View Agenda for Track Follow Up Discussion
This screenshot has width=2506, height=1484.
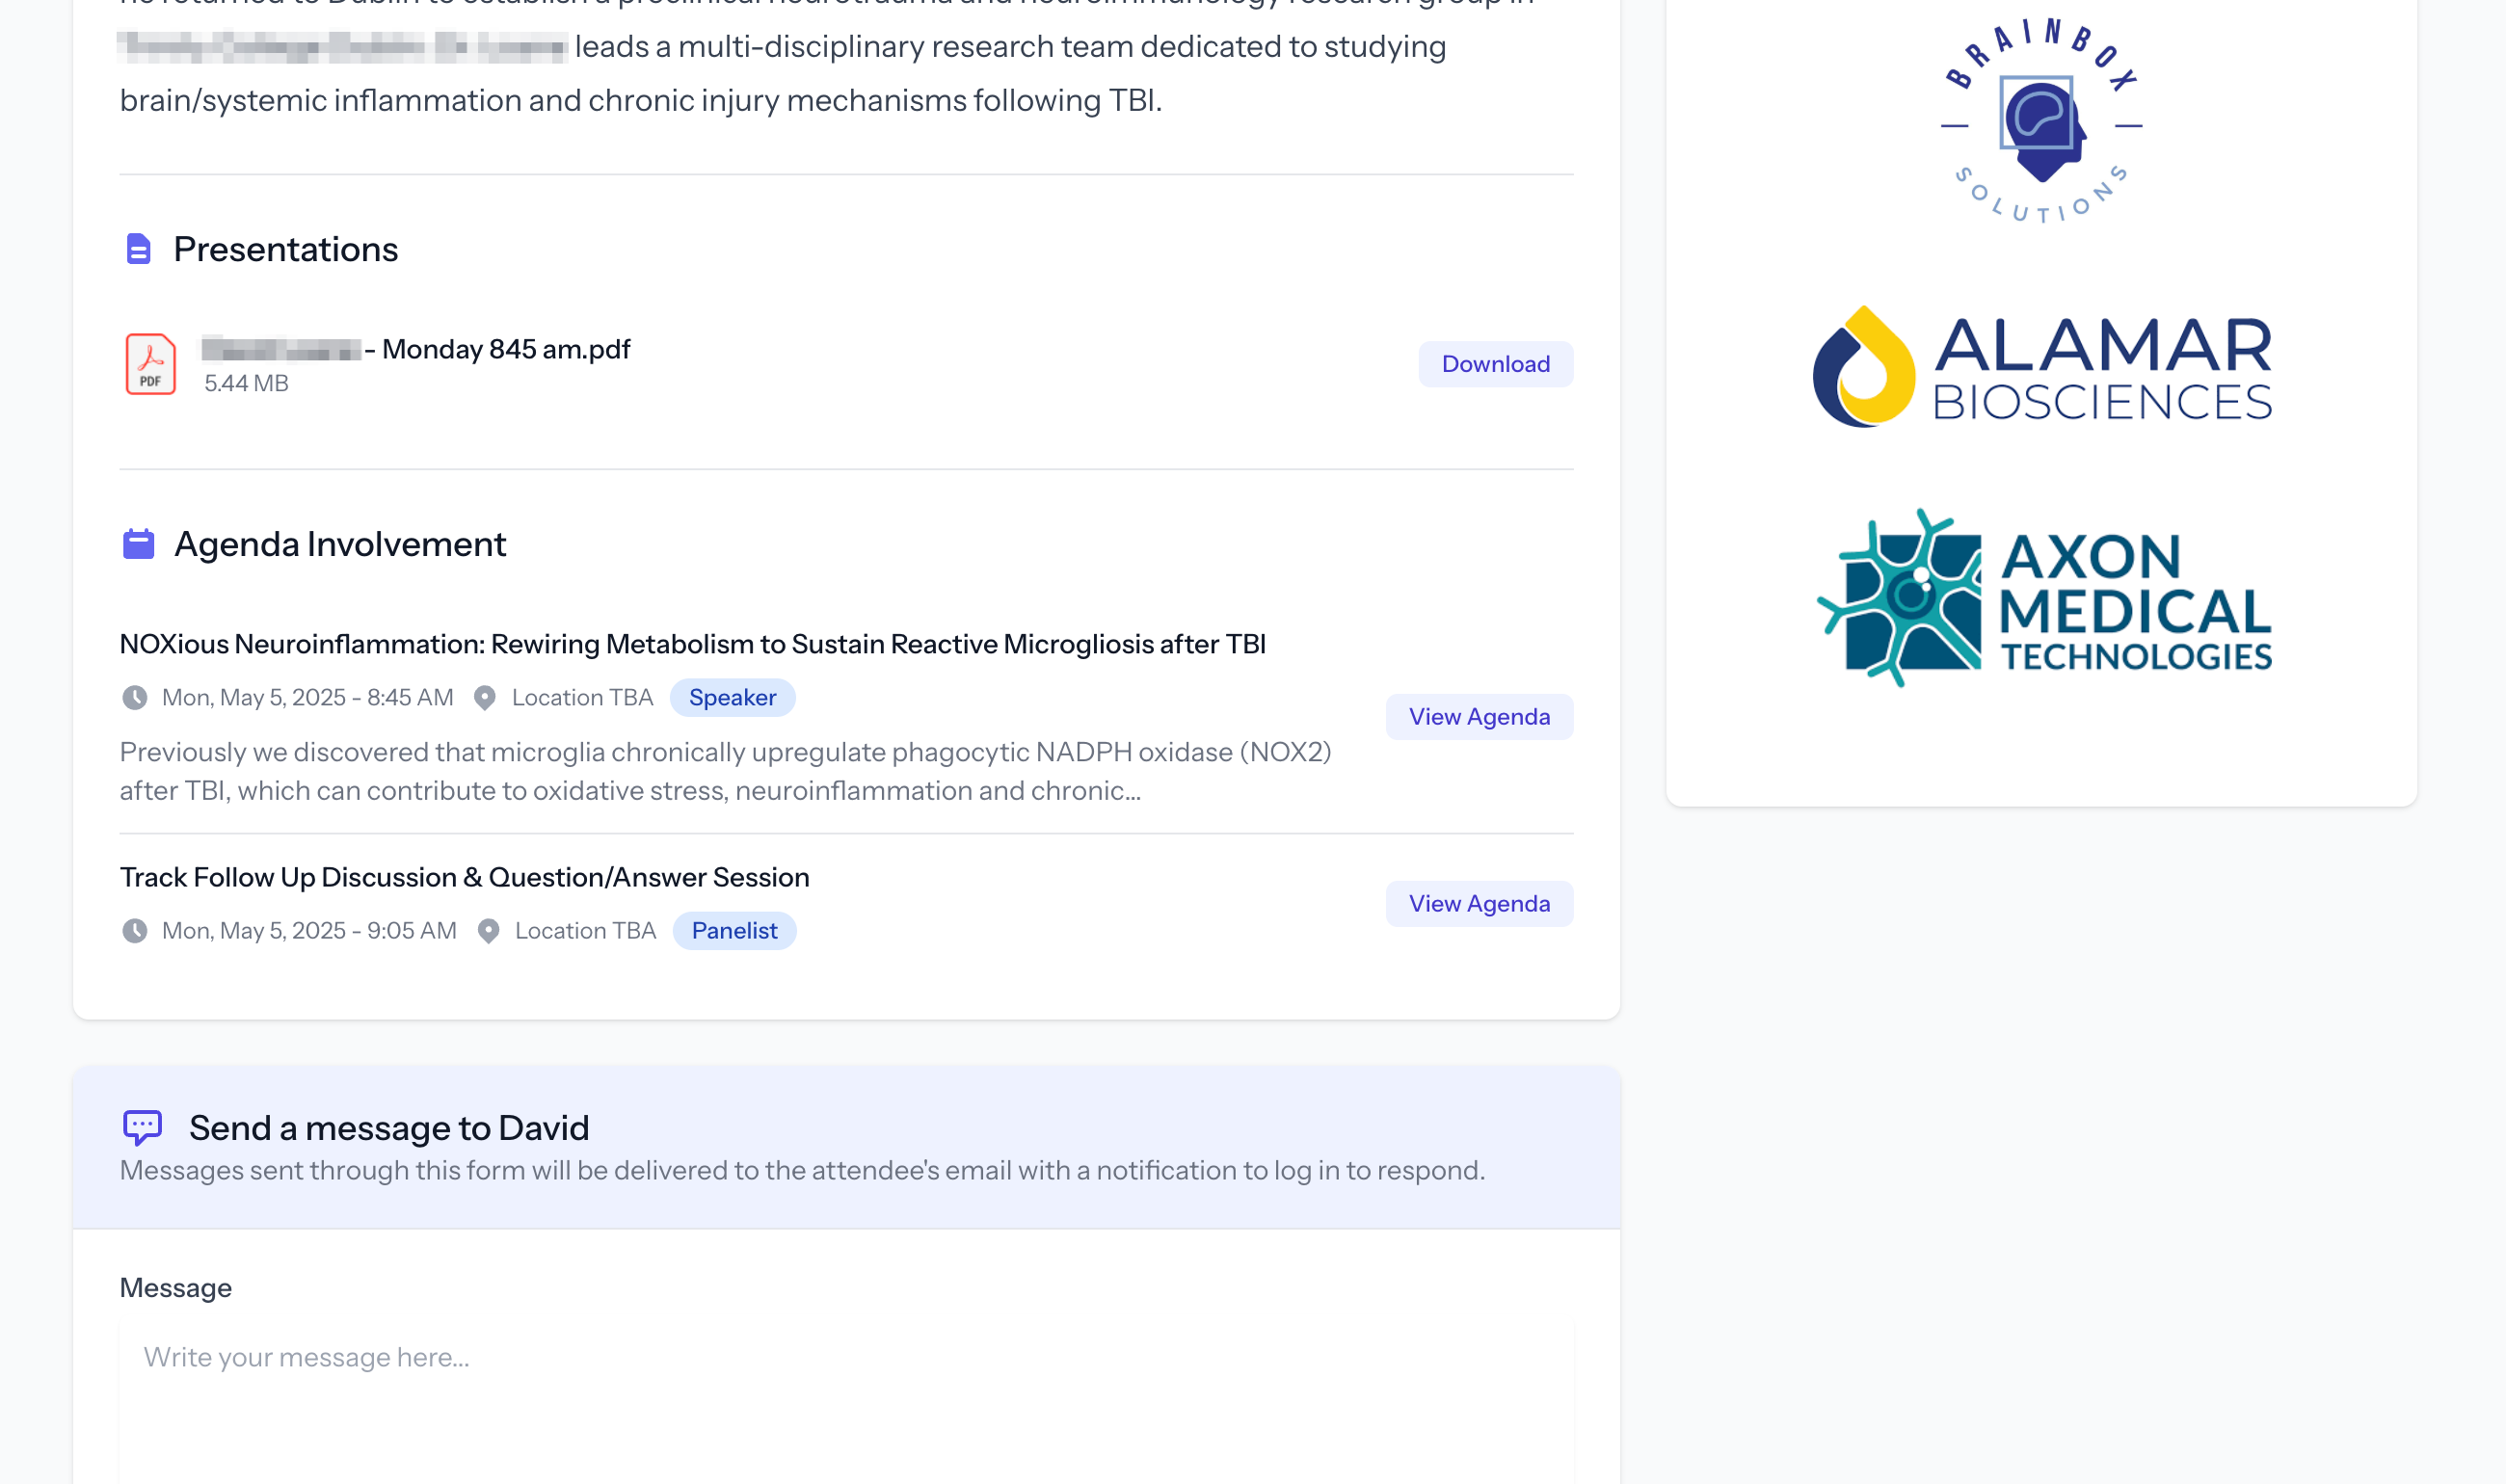(1478, 904)
